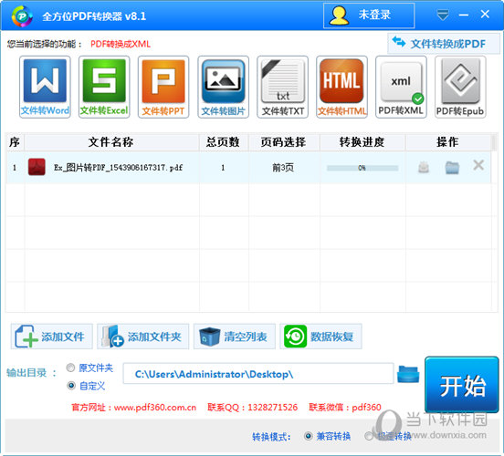Click the 添加文件 button
The height and width of the screenshot is (456, 504).
click(52, 337)
